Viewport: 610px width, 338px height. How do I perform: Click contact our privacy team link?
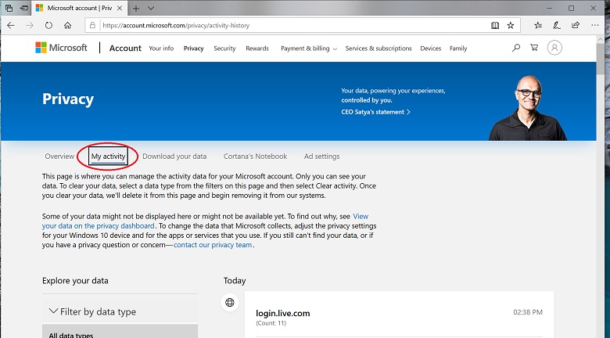[x=213, y=245]
